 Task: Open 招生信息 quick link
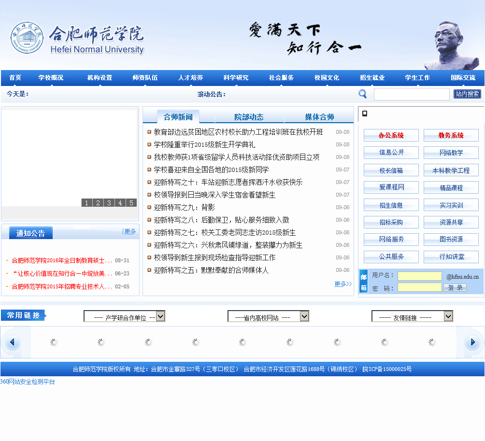[391, 205]
